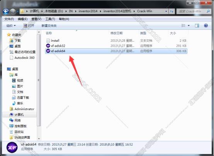The image size is (214, 156).
Task: Select the xf-adsk32 application
Action: pyautogui.click(x=116, y=46)
